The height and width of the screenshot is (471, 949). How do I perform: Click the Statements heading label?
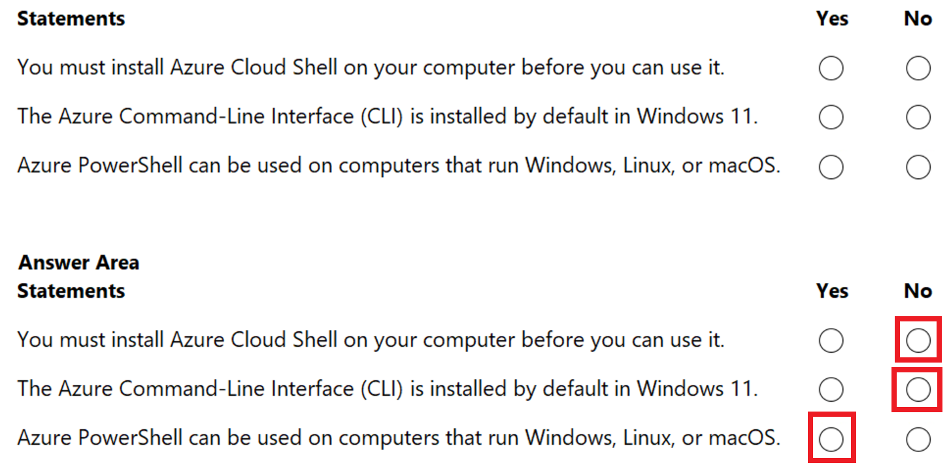tap(71, 18)
